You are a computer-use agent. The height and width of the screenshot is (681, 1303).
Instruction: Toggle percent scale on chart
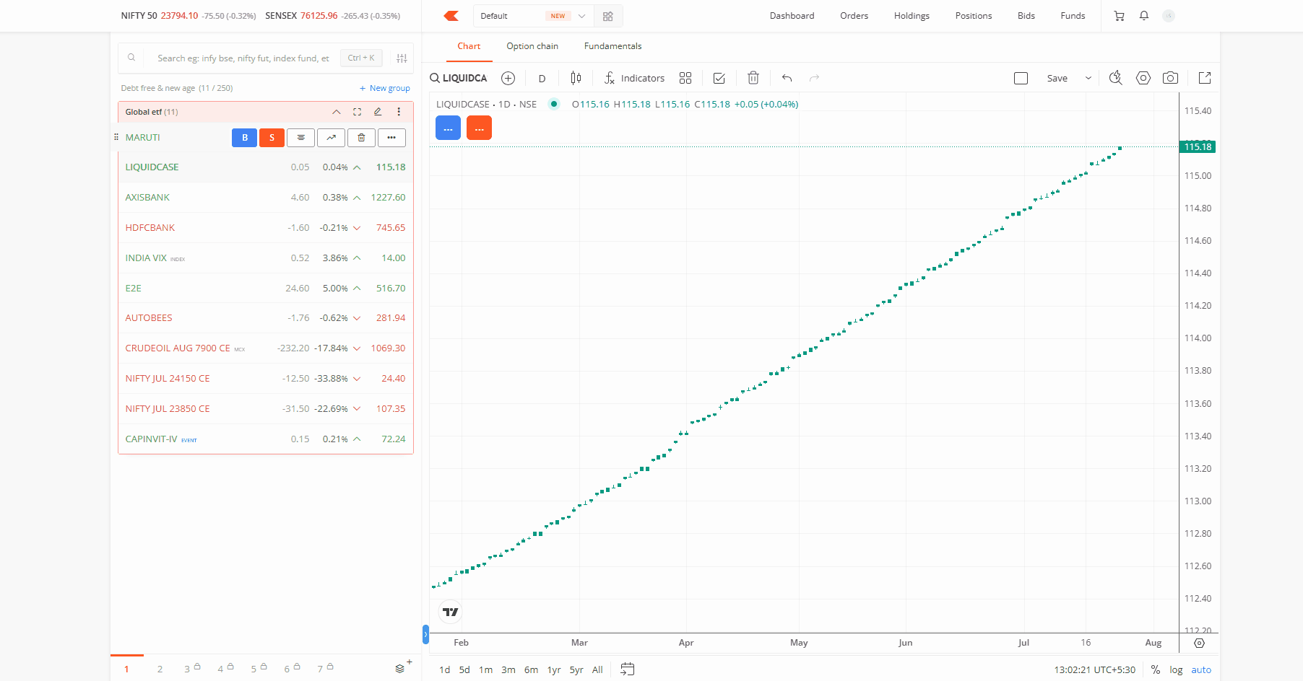[x=1156, y=669]
